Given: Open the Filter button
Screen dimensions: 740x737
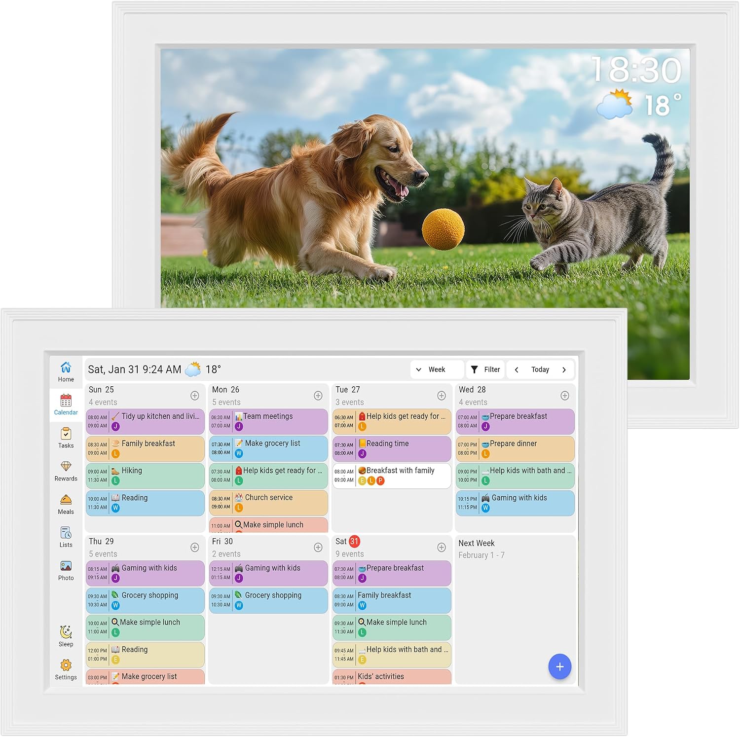Looking at the screenshot, I should coord(485,369).
